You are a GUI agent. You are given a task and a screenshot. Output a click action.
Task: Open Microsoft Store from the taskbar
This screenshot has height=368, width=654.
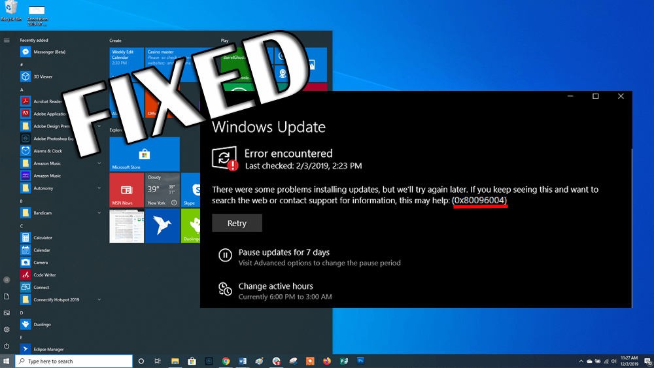(x=192, y=361)
